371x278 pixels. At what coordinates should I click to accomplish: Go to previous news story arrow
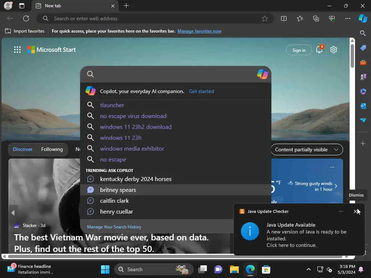tap(13, 213)
